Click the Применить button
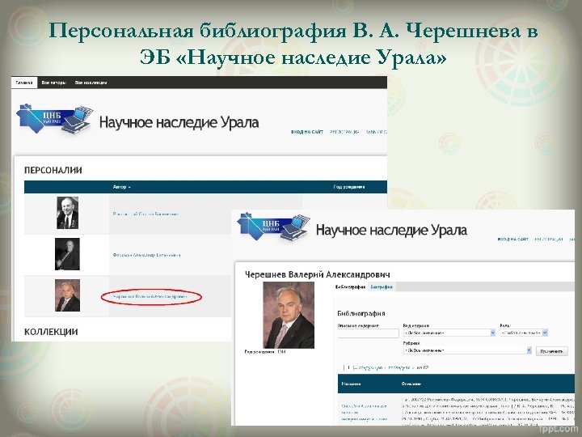 (x=552, y=351)
